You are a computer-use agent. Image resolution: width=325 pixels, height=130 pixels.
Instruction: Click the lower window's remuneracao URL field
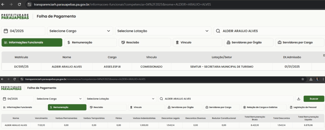click(85, 79)
